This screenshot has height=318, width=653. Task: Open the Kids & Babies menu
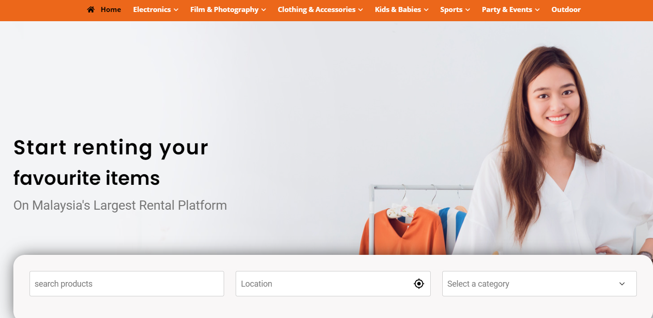[402, 10]
